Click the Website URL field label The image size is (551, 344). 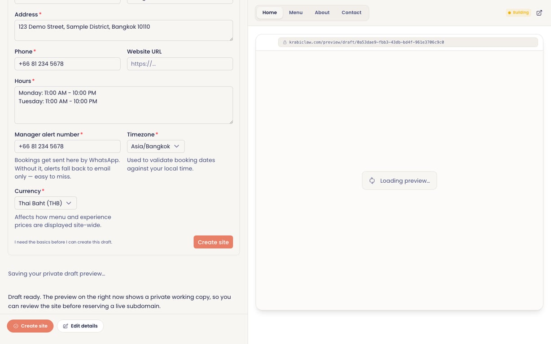tap(144, 52)
